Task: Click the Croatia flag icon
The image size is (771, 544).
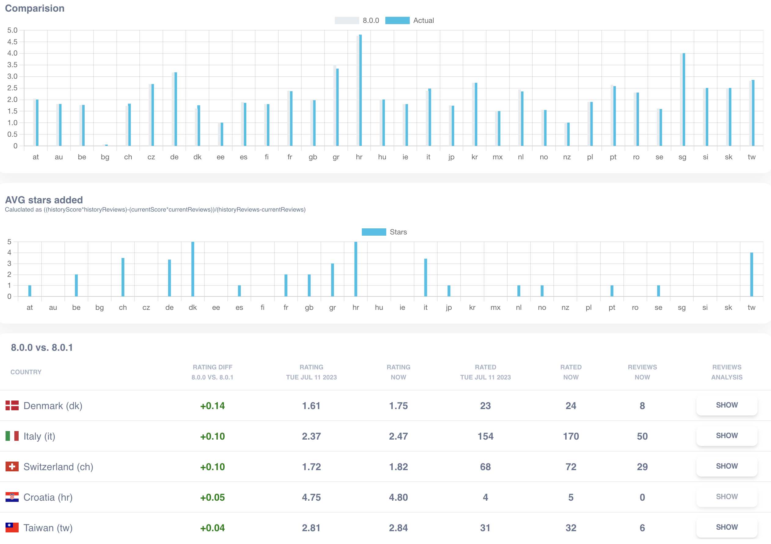Action: [12, 497]
